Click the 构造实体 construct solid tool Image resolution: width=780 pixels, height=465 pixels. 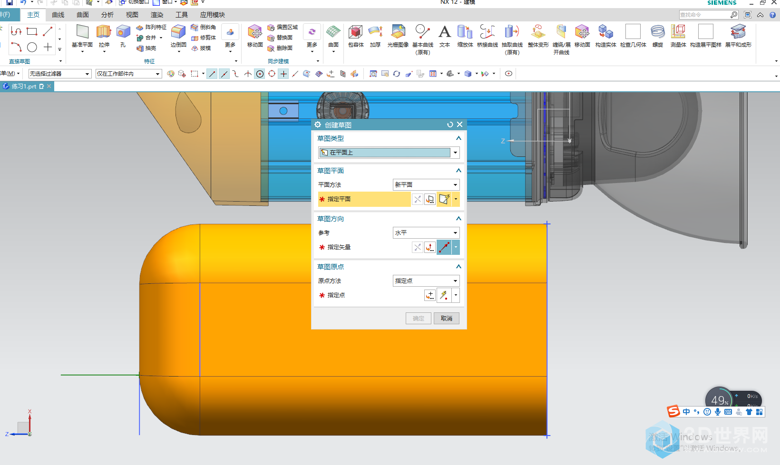coord(605,36)
